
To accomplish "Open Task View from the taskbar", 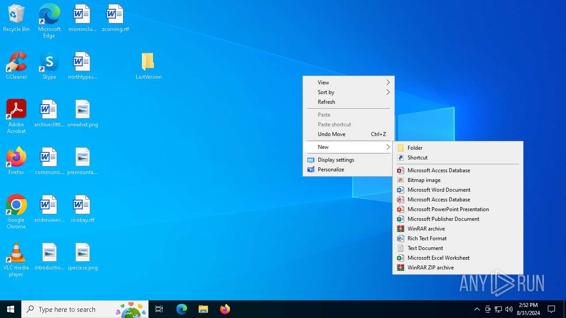I will (x=159, y=309).
